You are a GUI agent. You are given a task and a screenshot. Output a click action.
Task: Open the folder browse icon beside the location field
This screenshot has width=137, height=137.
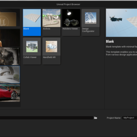tap(96, 118)
